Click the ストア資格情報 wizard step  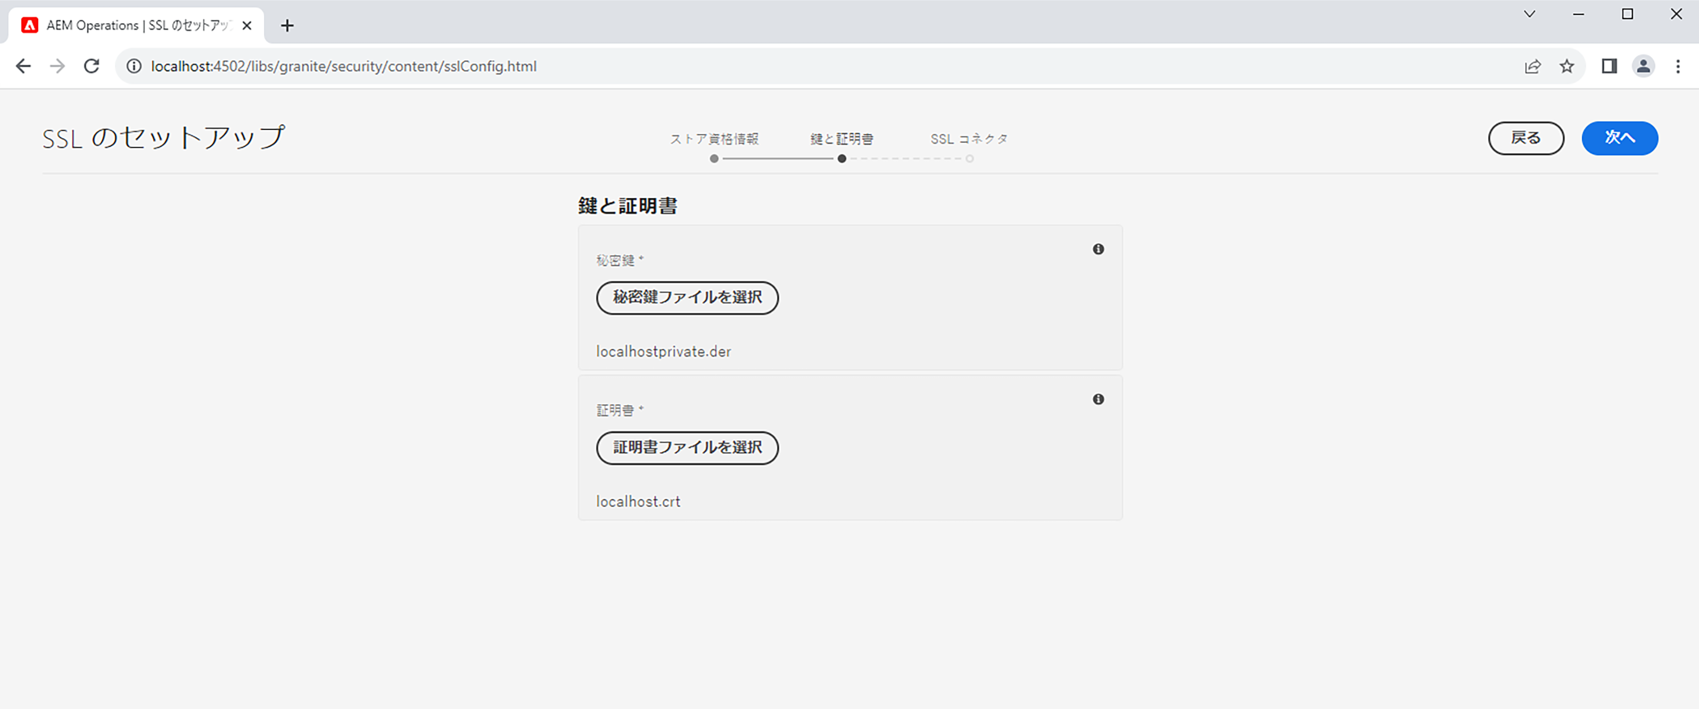pyautogui.click(x=714, y=139)
